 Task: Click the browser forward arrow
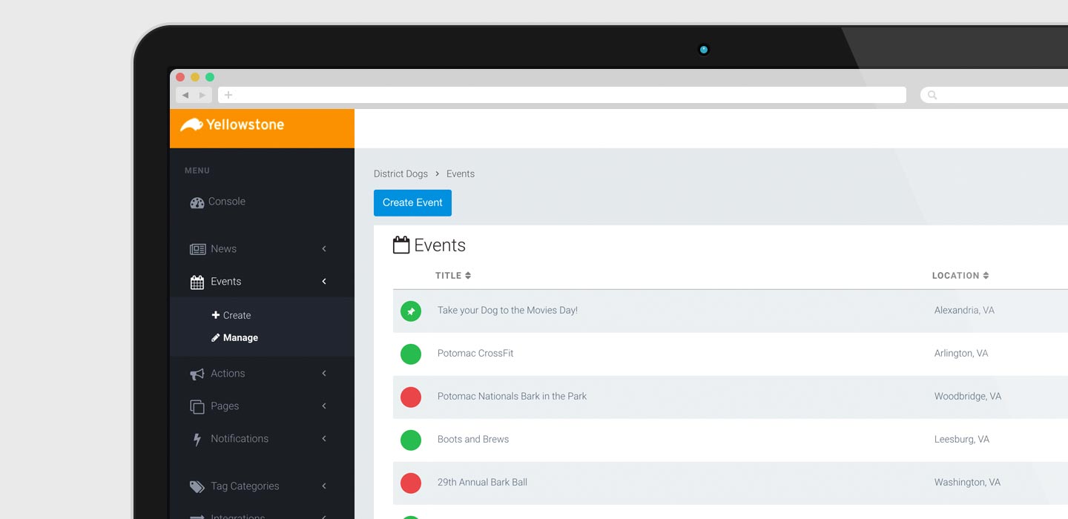click(202, 95)
